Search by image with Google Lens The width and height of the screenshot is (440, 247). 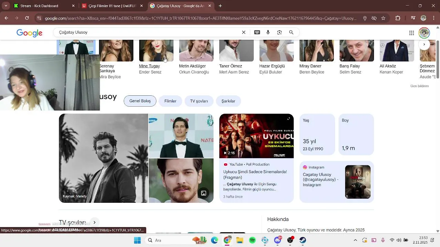(279, 32)
